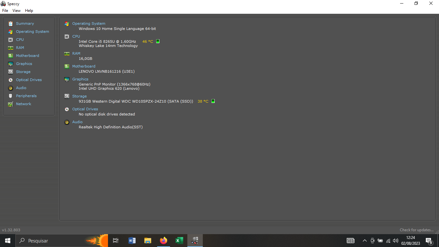Click the Pesquisar taskbar search box
This screenshot has height=247, width=439.
tap(62, 241)
